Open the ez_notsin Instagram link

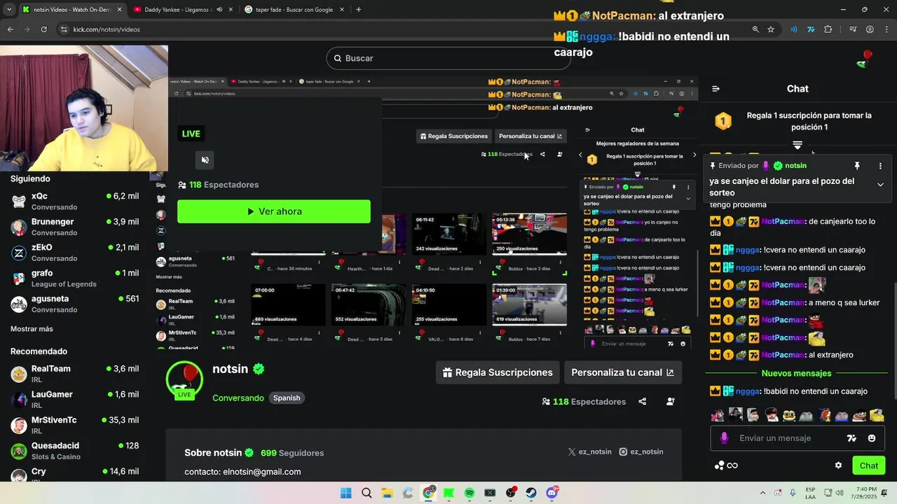(641, 452)
